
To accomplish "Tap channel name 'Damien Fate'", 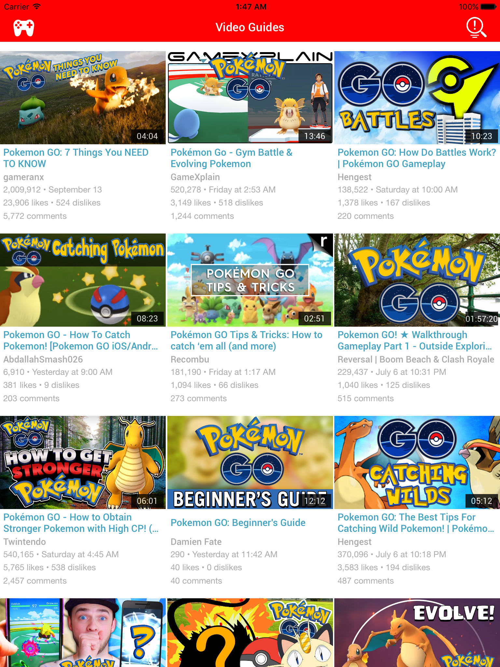I will point(196,542).
